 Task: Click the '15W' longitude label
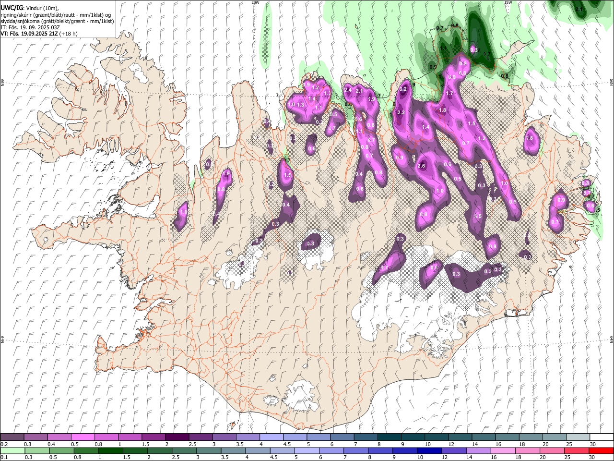[x=508, y=2]
